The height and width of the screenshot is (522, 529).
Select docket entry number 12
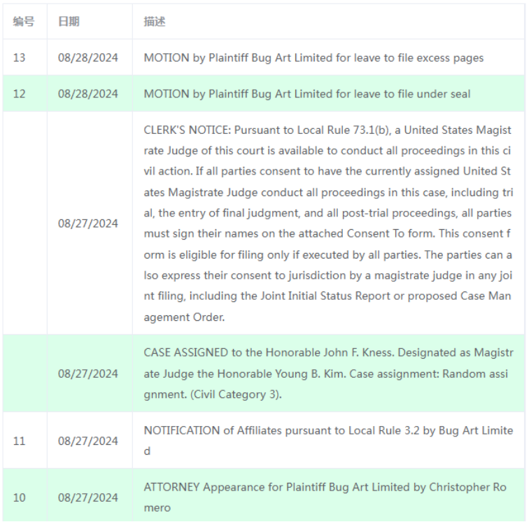tap(19, 94)
